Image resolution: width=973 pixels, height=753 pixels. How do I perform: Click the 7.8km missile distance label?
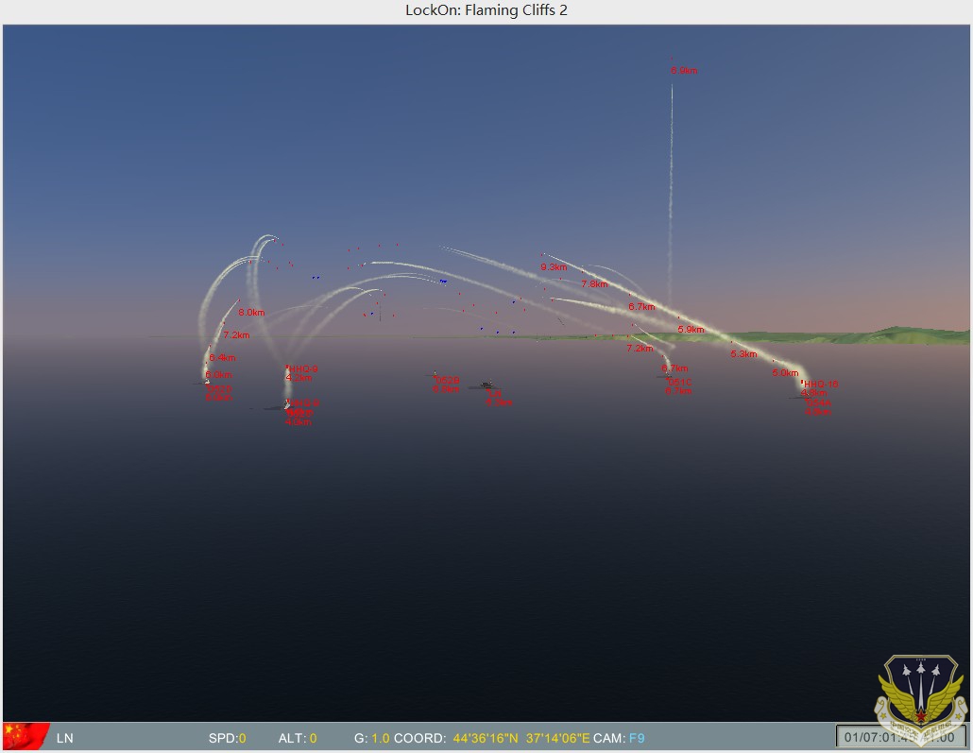coord(594,283)
